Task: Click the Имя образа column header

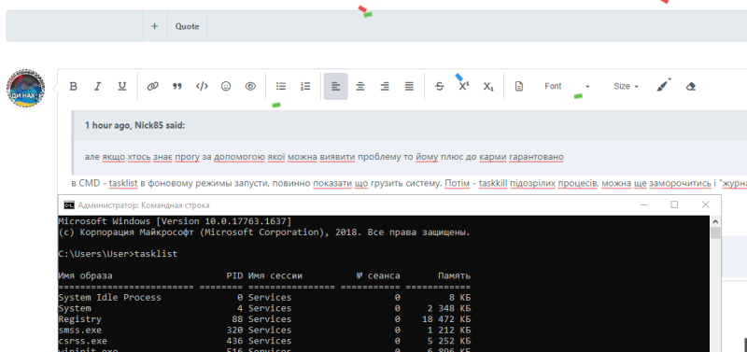Action: pos(85,275)
